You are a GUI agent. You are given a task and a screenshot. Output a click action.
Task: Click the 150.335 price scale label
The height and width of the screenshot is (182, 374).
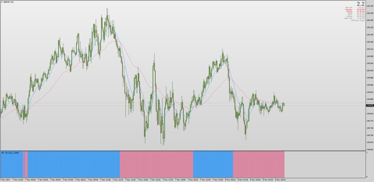[x=370, y=6]
